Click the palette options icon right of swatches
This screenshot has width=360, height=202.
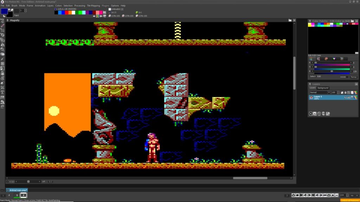(105, 13)
